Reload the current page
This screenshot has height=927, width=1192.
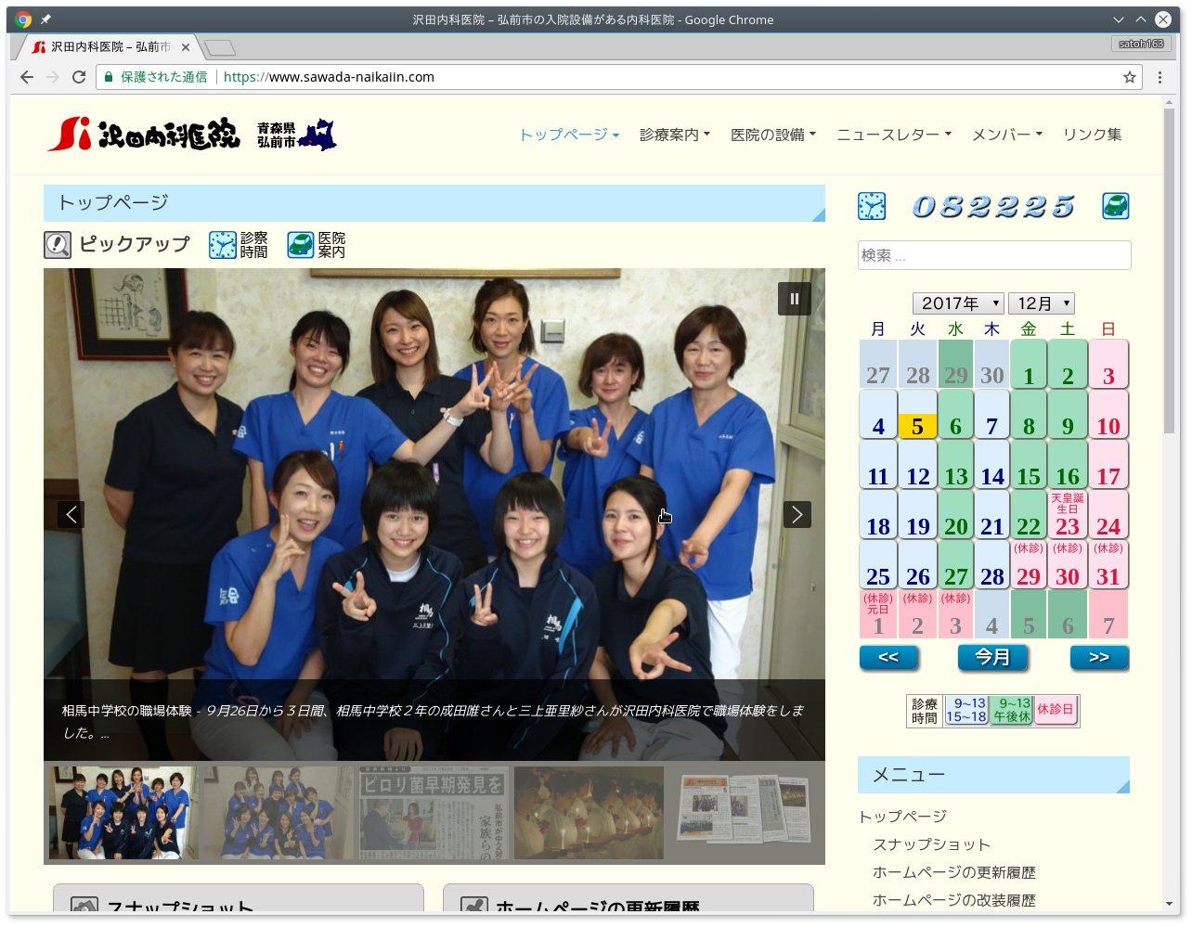tap(79, 77)
